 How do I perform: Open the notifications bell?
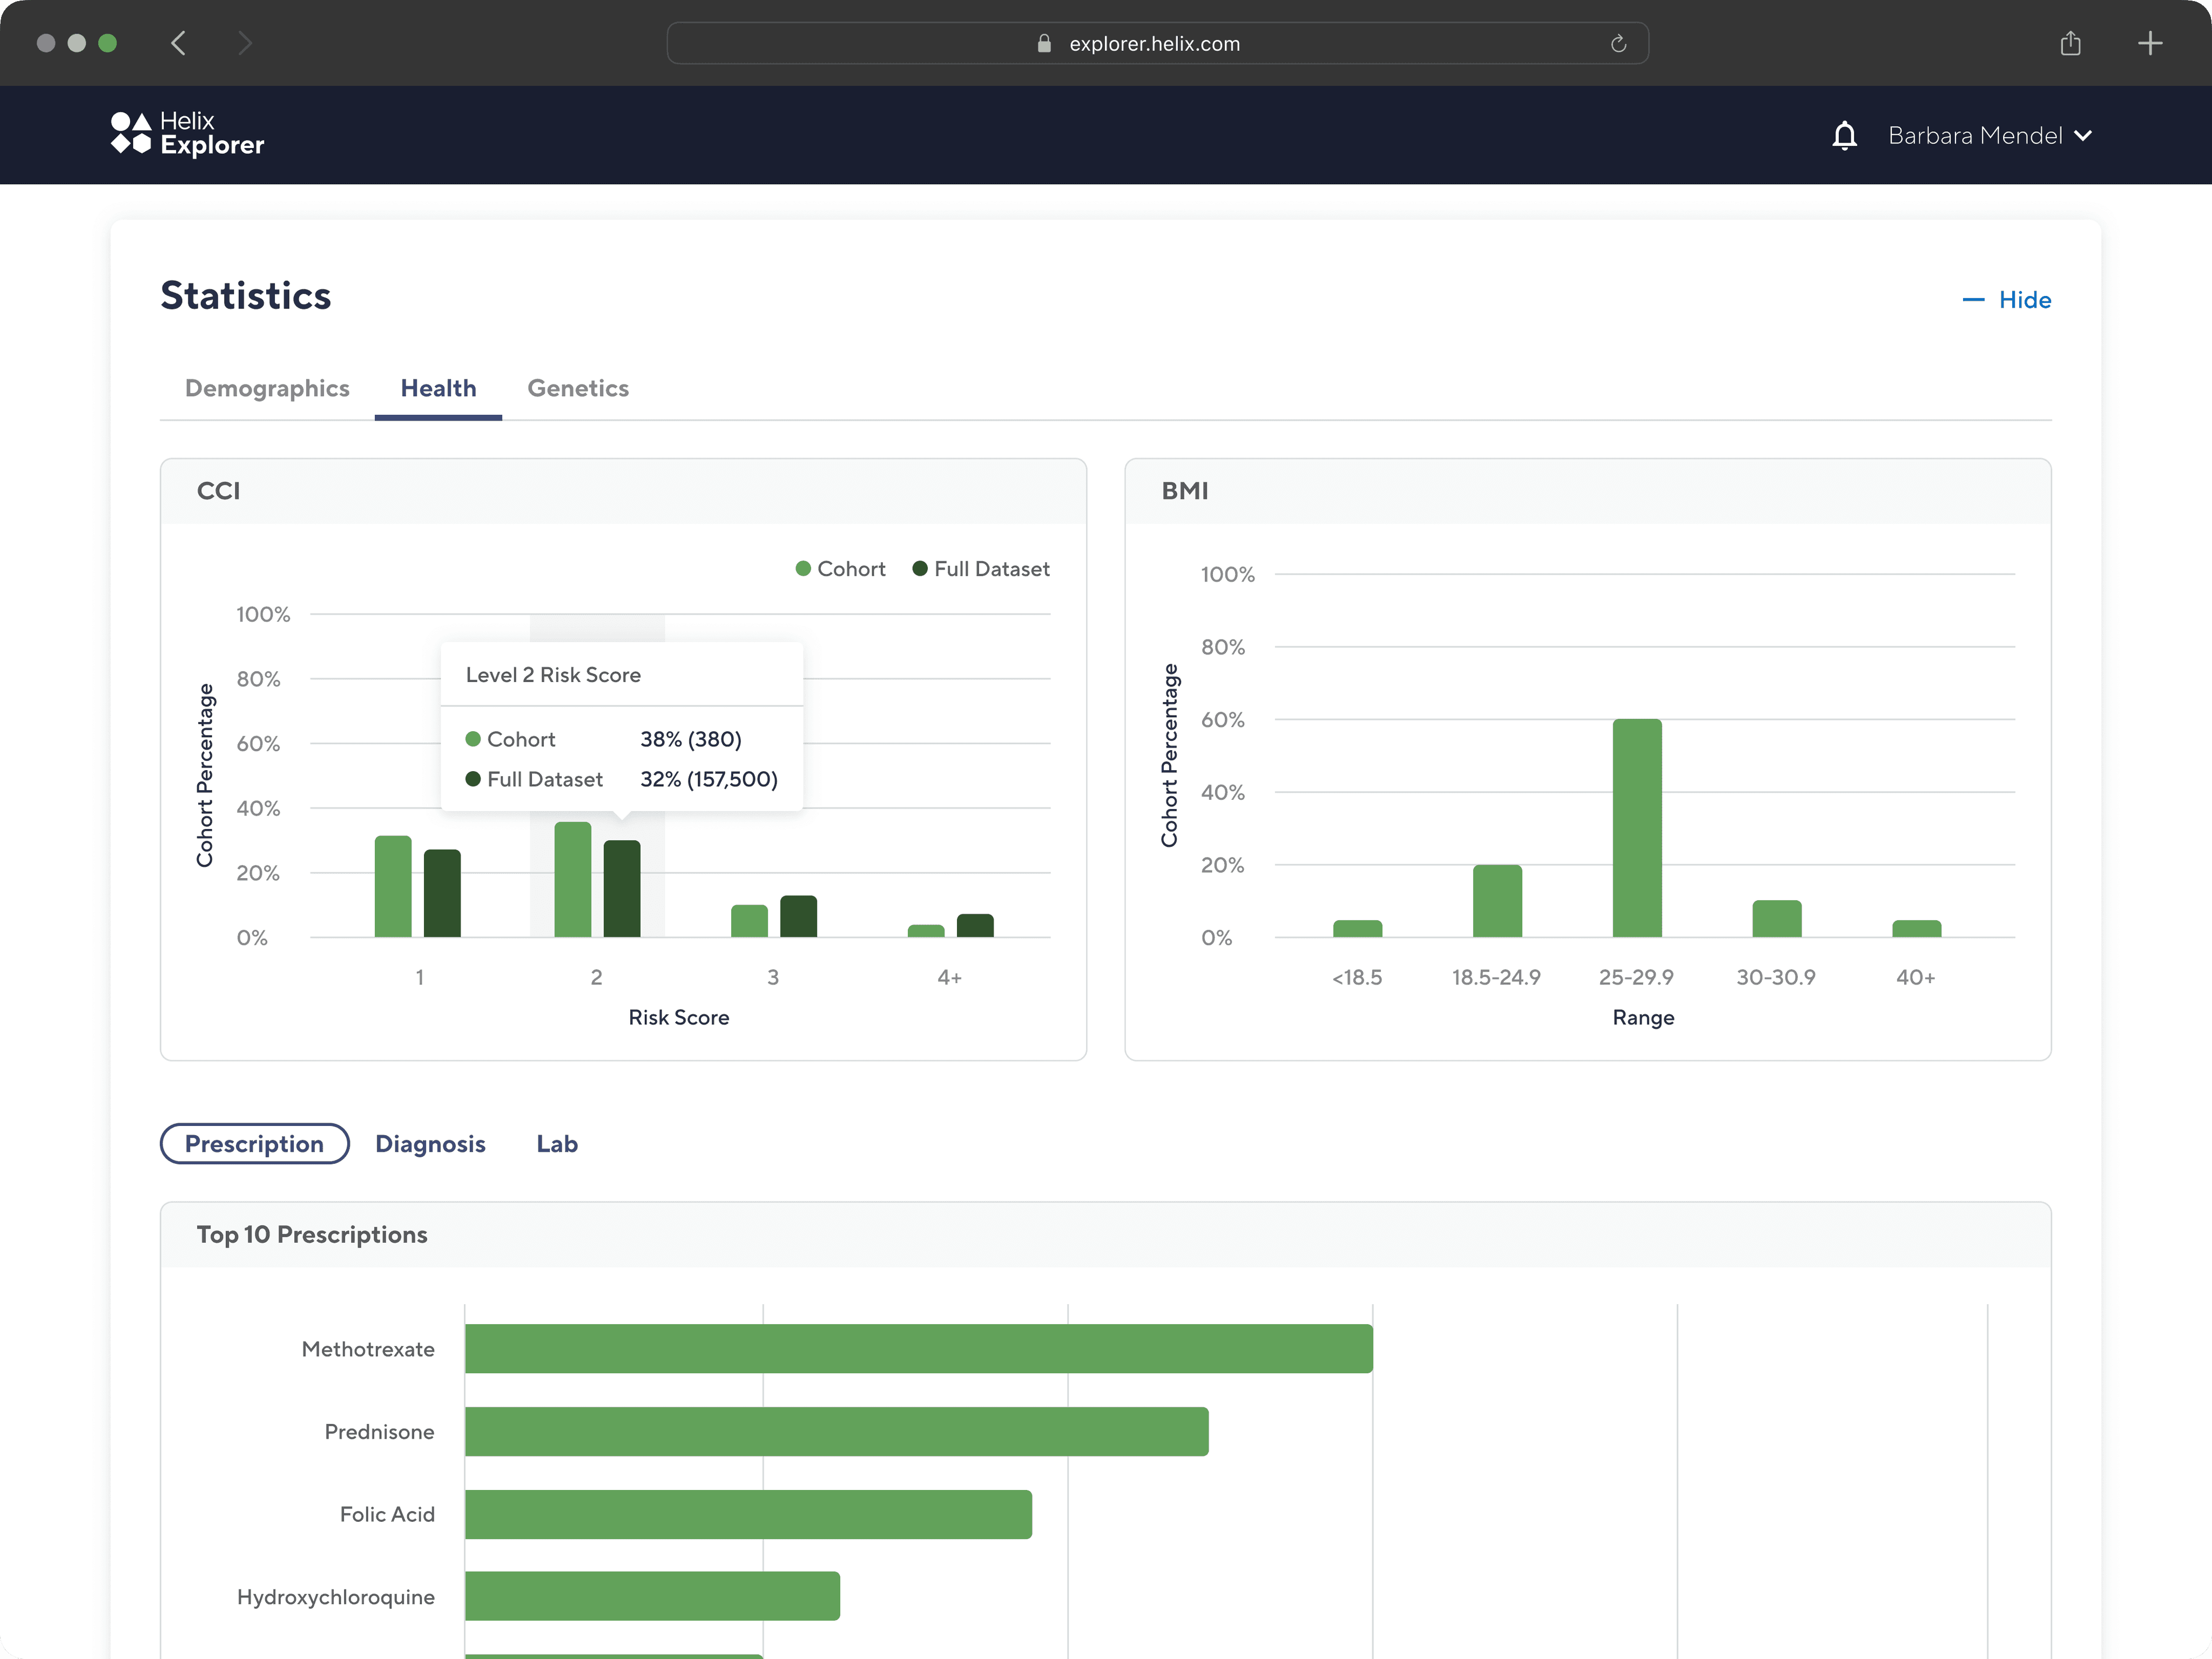coord(1844,135)
